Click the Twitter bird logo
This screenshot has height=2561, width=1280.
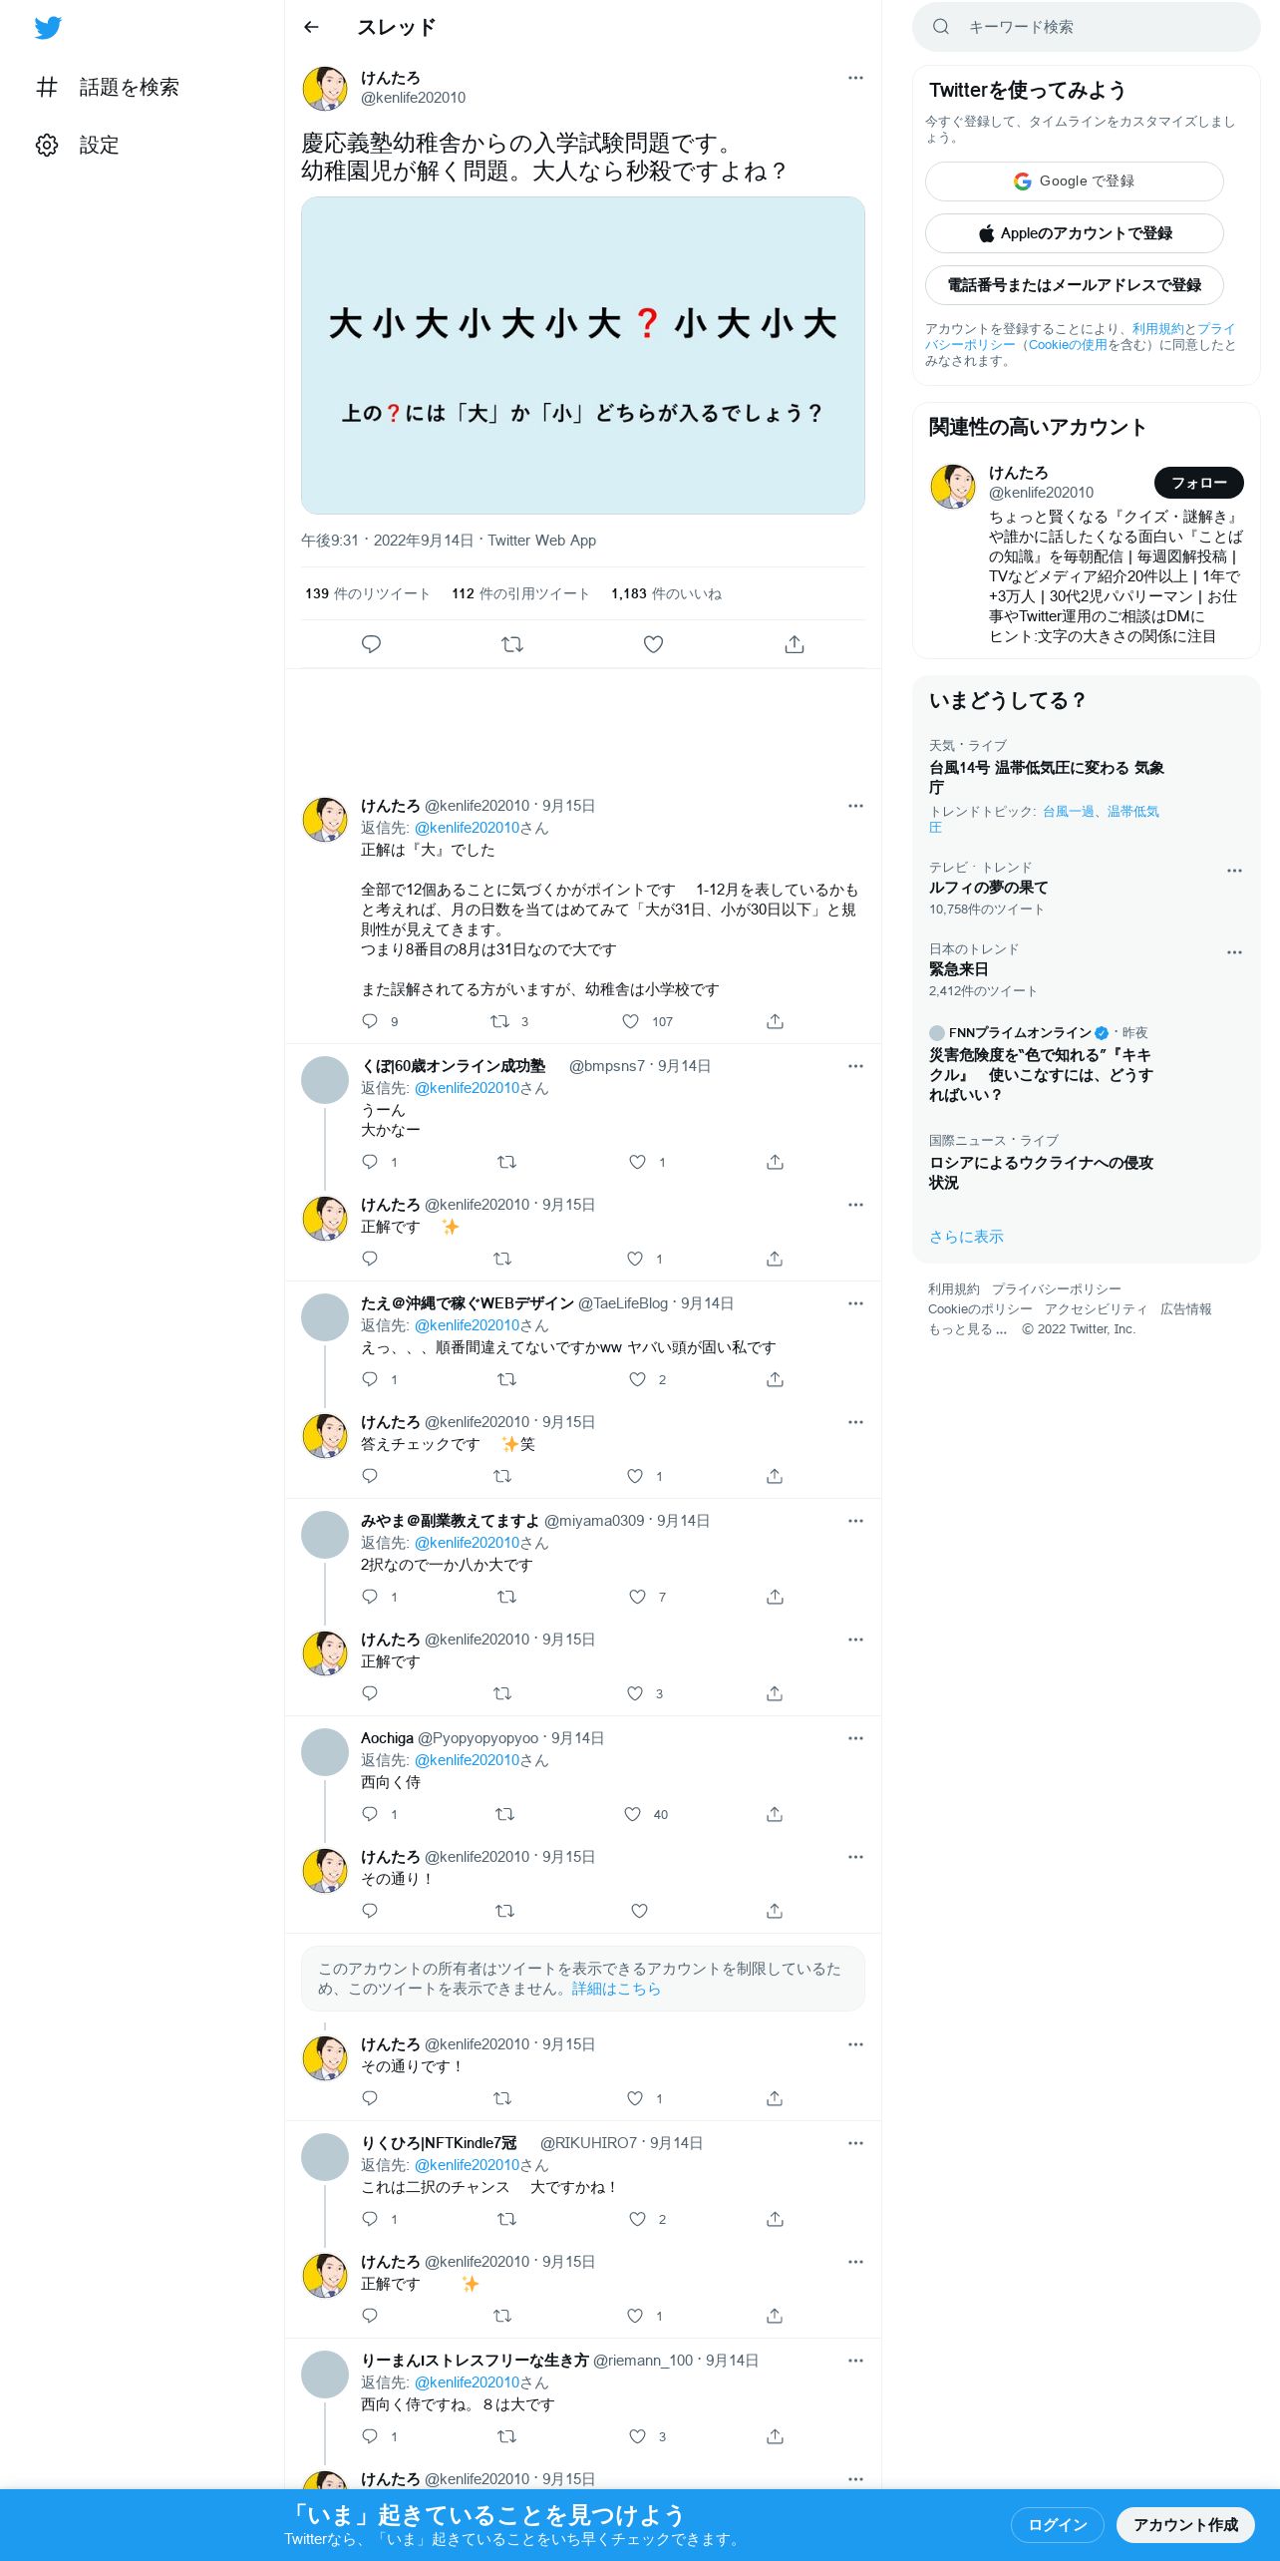pyautogui.click(x=48, y=28)
